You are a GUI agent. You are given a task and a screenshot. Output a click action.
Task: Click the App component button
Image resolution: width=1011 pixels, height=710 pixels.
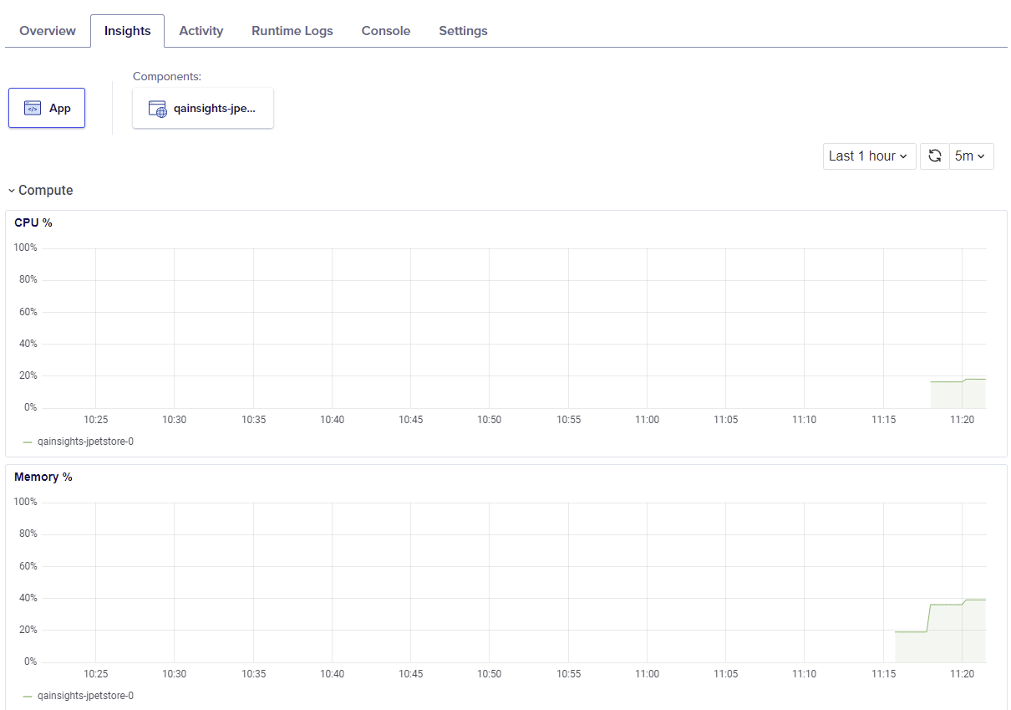tap(47, 107)
